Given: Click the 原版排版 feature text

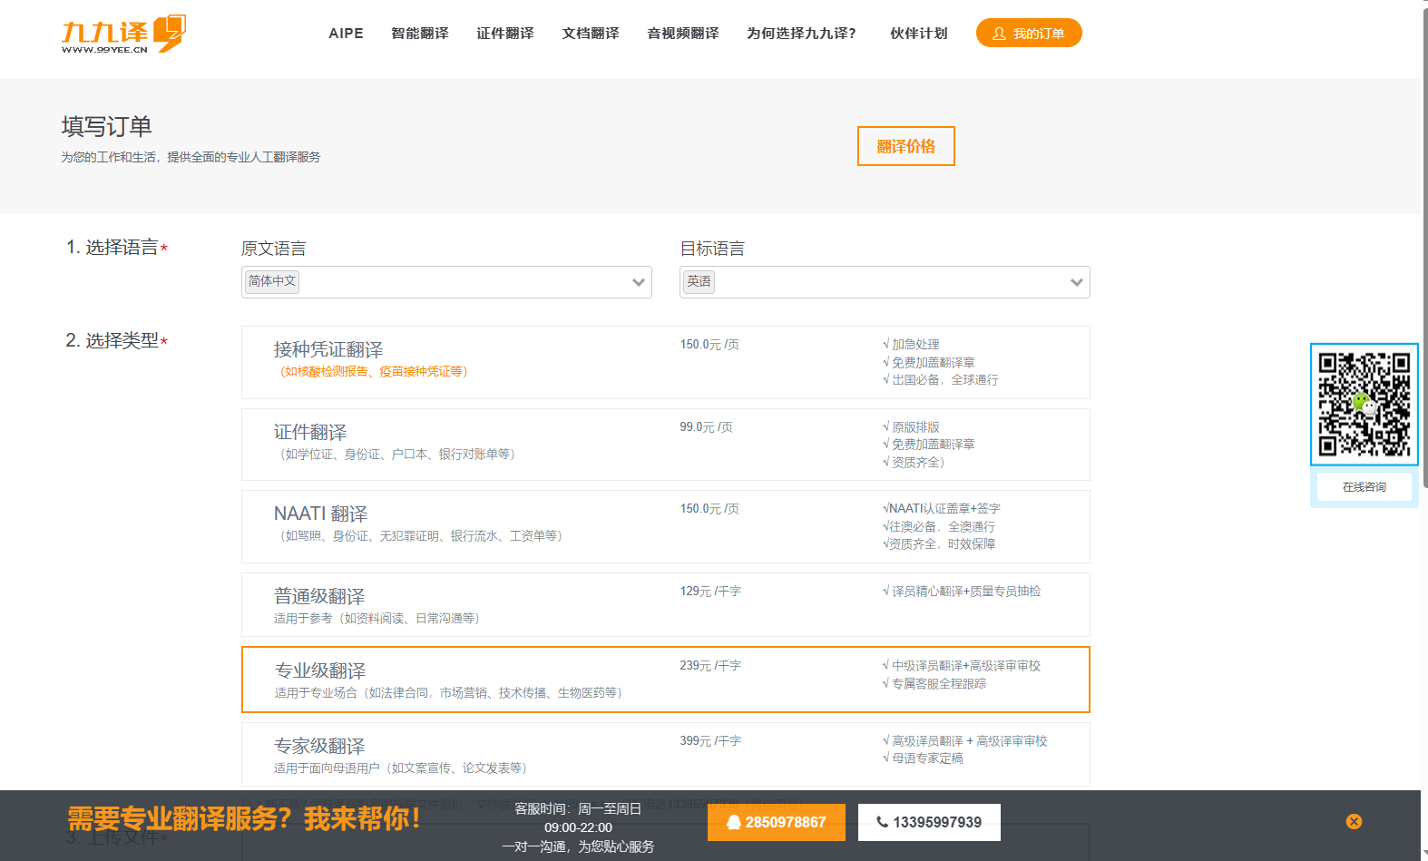Looking at the screenshot, I should click(911, 427).
